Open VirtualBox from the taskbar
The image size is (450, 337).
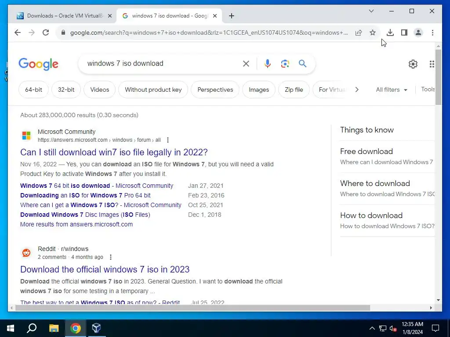[96, 328]
